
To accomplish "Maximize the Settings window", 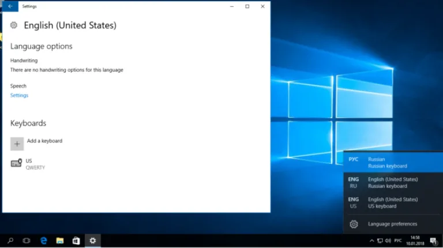I will click(x=247, y=6).
